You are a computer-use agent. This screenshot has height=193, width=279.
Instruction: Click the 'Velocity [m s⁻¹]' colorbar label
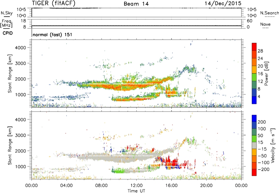pos(273,145)
